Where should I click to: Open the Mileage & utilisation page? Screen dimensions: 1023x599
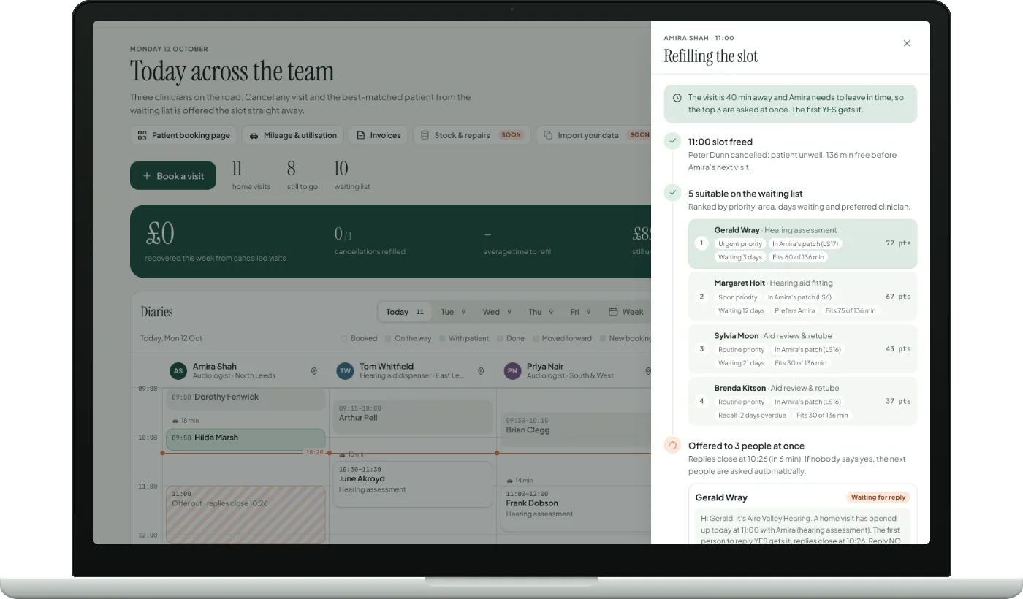[293, 135]
